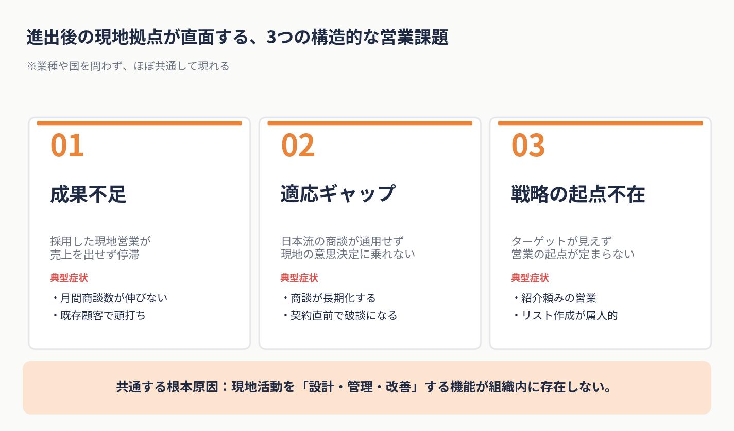Select the bullet リスト作成が属人的
The height and width of the screenshot is (431, 734).
click(x=565, y=315)
